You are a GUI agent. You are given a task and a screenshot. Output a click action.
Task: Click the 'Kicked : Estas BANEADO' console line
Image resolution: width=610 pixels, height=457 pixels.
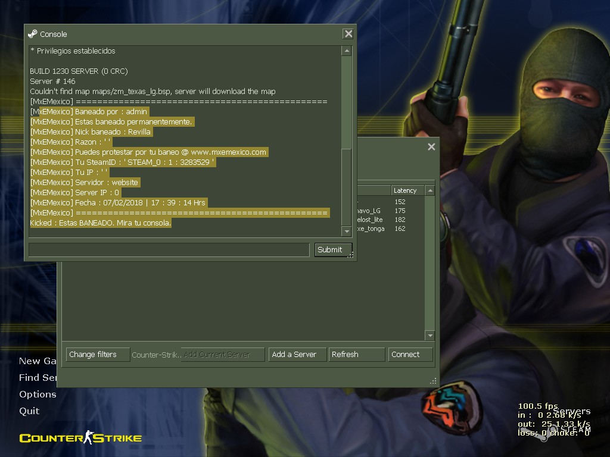pyautogui.click(x=100, y=223)
